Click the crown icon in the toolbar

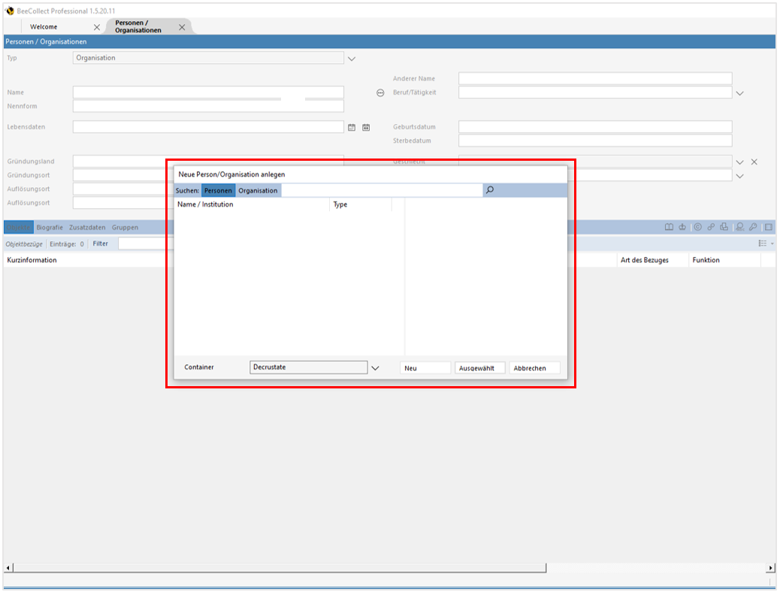pyautogui.click(x=682, y=227)
